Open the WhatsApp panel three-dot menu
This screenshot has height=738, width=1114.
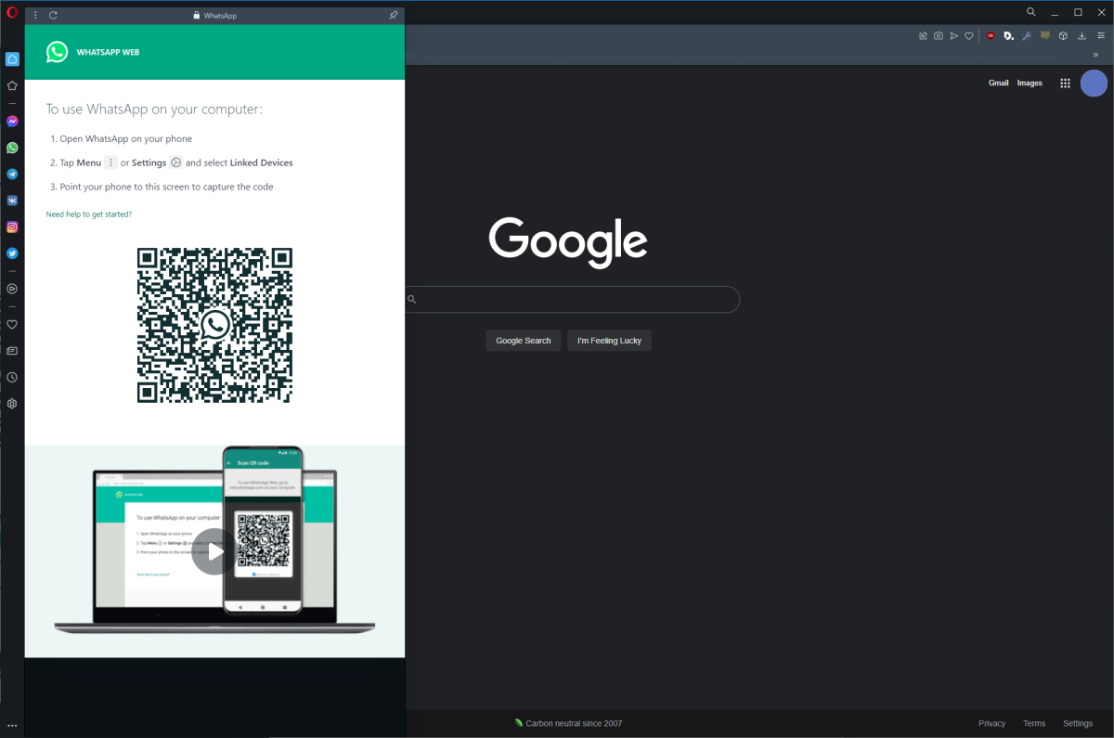coord(35,15)
